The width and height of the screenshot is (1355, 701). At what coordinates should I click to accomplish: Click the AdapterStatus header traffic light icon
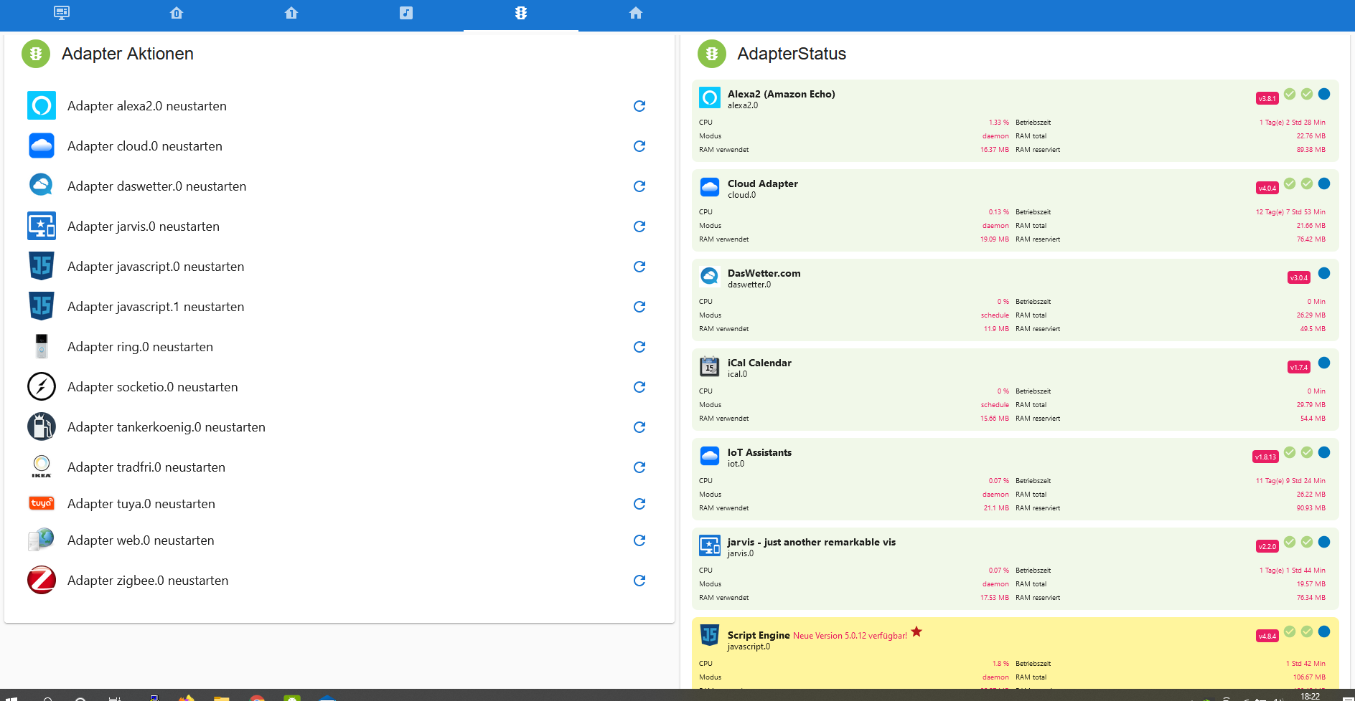(x=712, y=54)
